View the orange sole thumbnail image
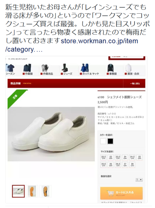The height and width of the screenshot is (208, 155). 32,191
